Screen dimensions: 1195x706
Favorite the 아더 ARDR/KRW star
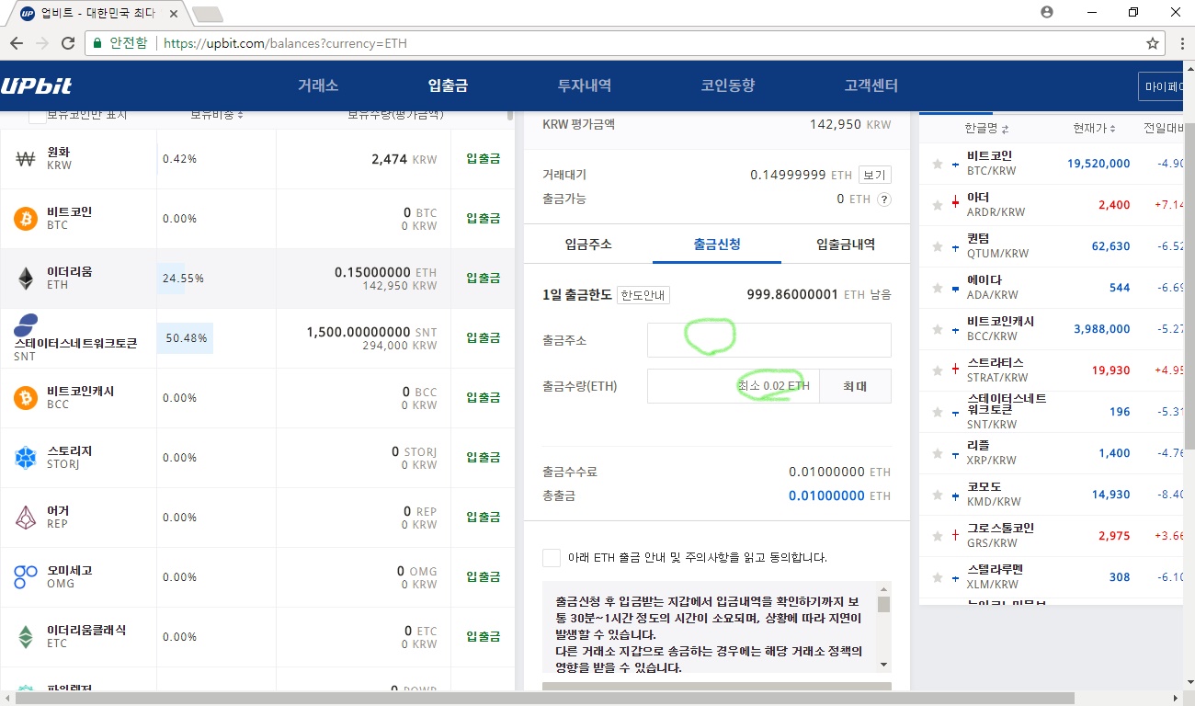[938, 205]
